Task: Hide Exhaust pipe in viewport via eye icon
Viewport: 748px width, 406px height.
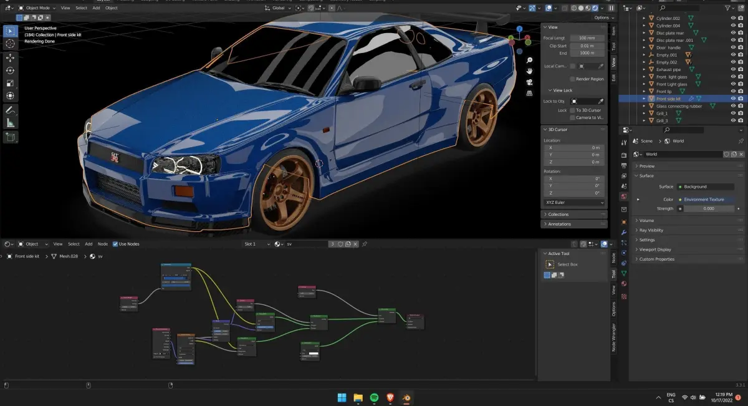Action: (733, 69)
